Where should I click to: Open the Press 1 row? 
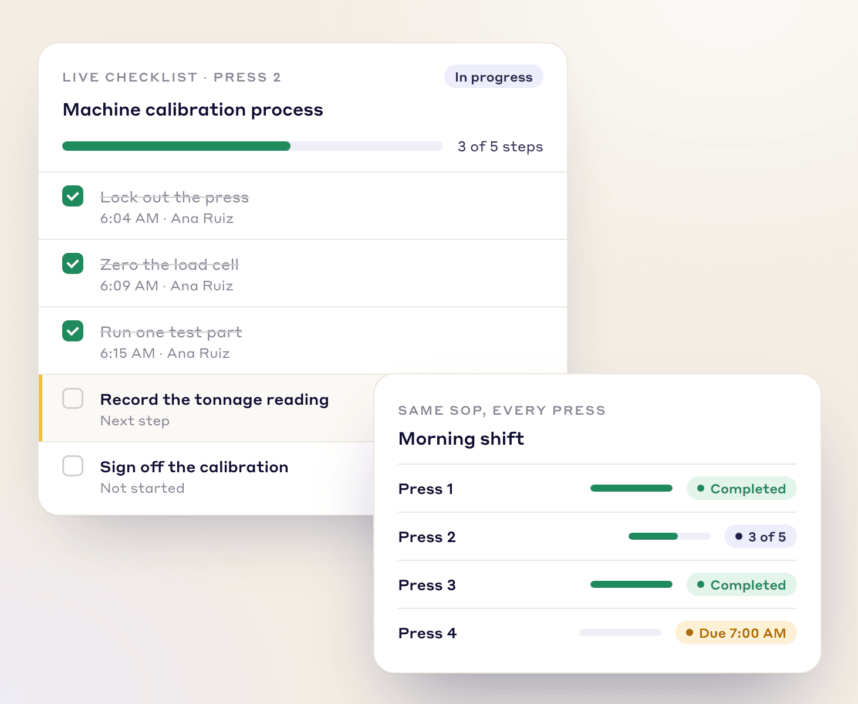(597, 488)
